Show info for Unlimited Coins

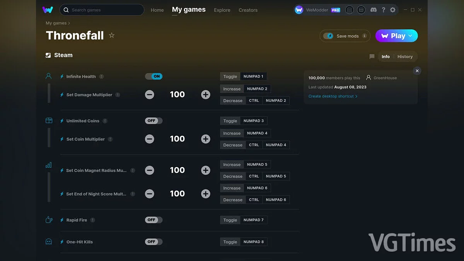105,121
